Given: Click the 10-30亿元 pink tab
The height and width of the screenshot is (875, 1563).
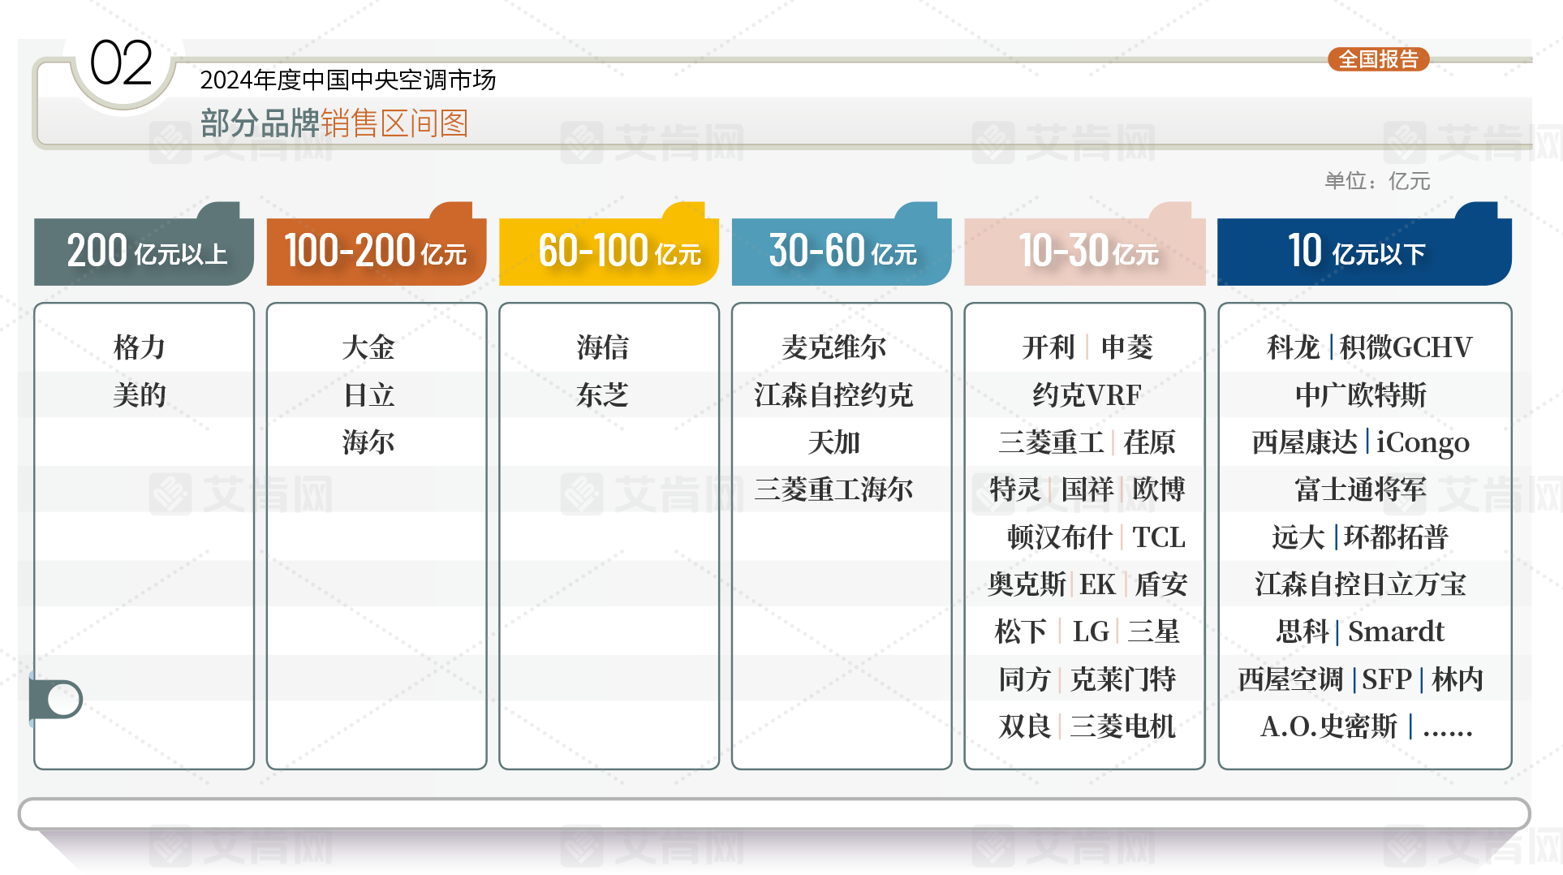Looking at the screenshot, I should 1084,251.
